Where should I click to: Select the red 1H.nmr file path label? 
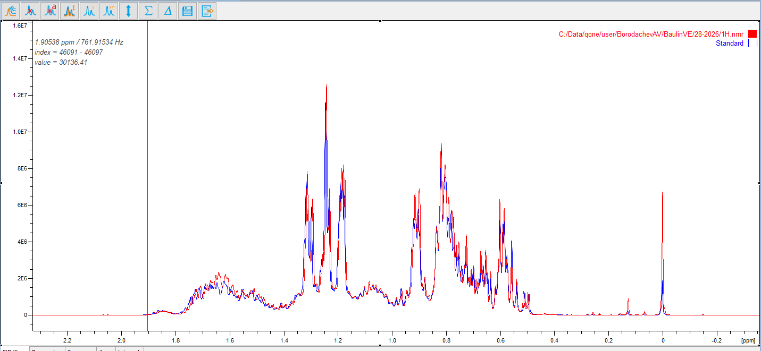click(650, 35)
